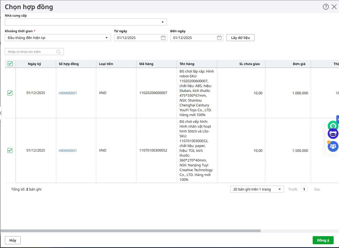Viewport: 339px width, 248px height.
Task: Change the 20 bản ghi per page dropdown
Action: coord(257,189)
